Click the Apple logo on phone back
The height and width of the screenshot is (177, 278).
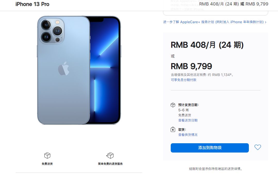coord(64,69)
